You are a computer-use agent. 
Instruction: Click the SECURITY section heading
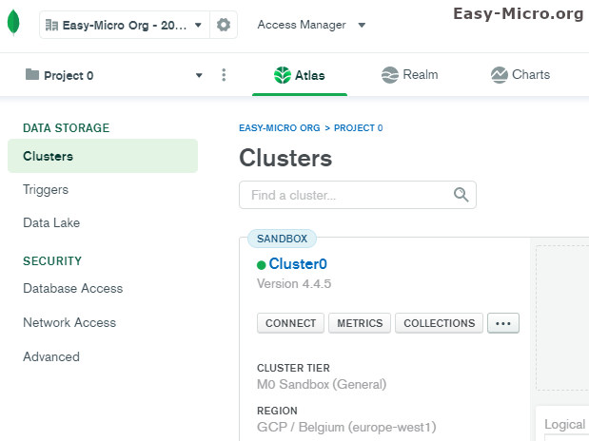click(x=52, y=260)
